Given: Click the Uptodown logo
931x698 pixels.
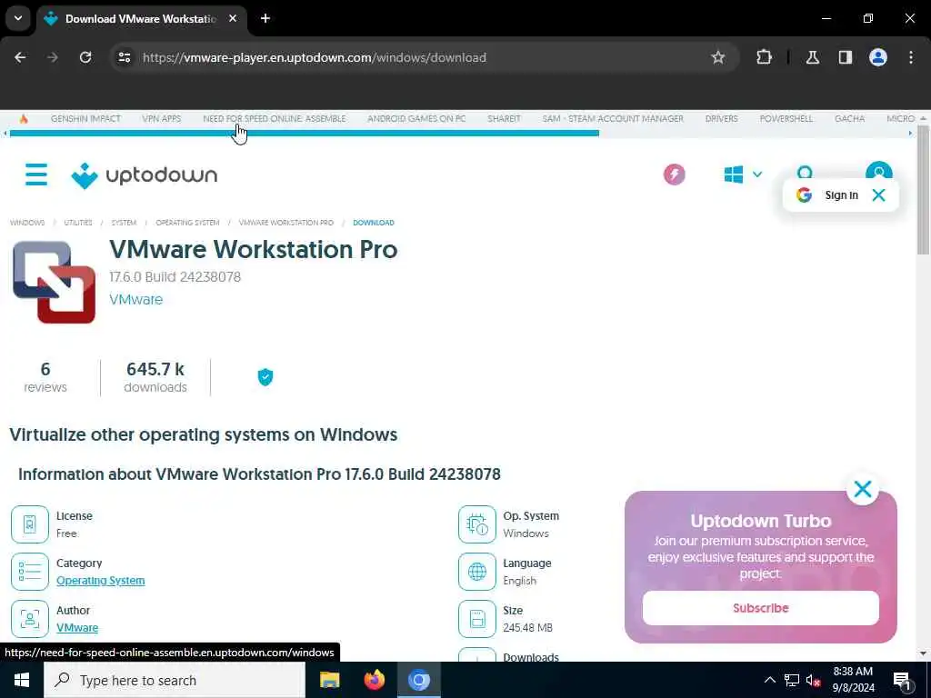Looking at the screenshot, I should click(145, 175).
